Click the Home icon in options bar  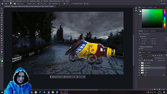point(2,4)
